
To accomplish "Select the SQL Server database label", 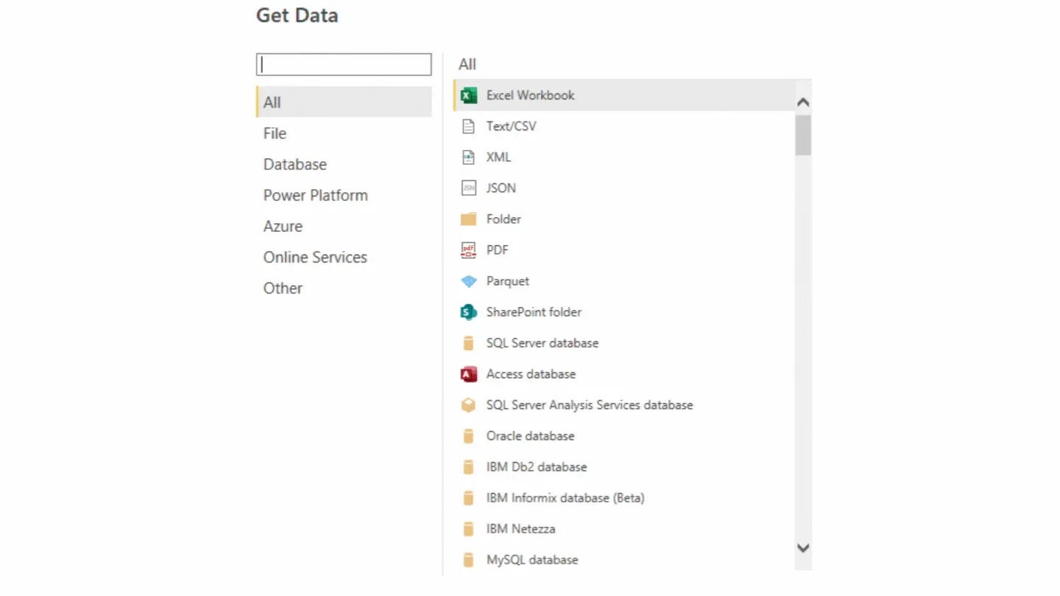I will (x=542, y=342).
